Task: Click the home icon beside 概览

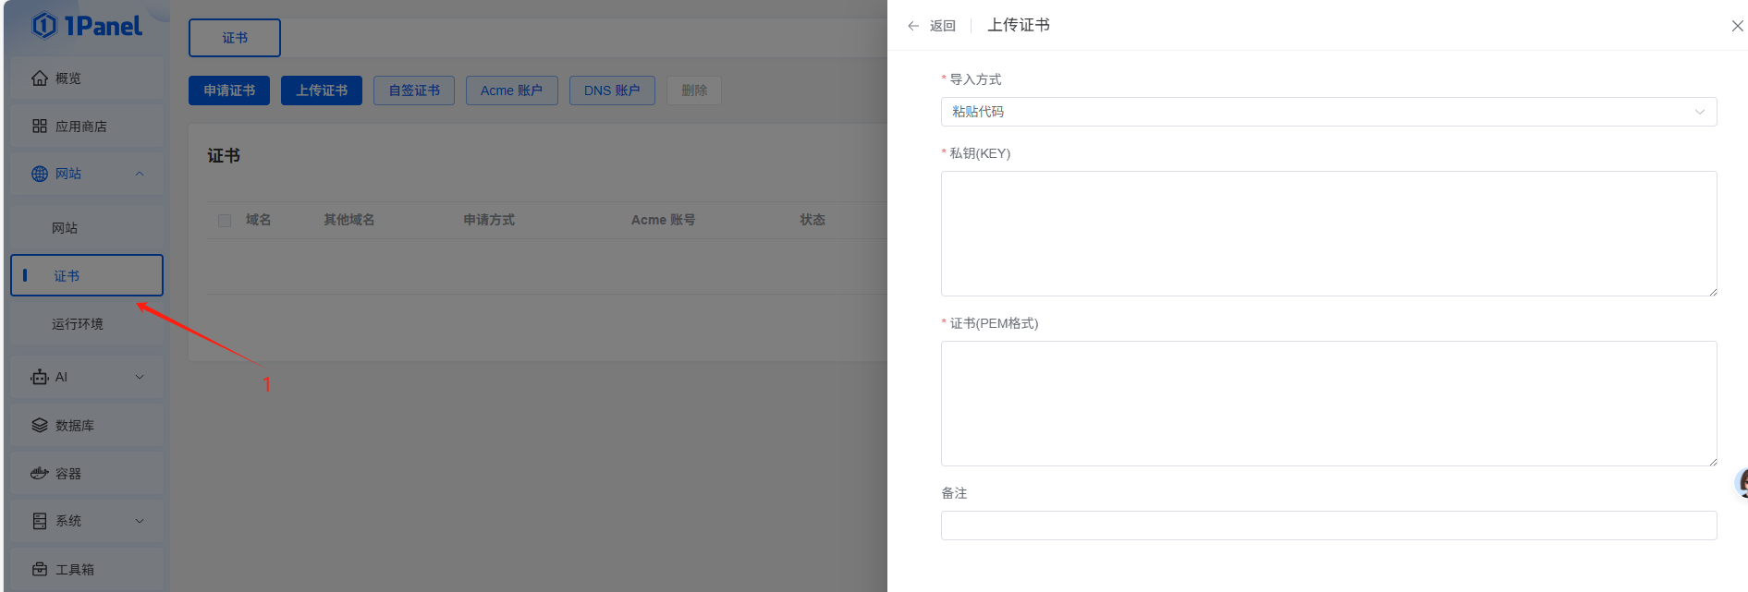Action: [x=40, y=79]
